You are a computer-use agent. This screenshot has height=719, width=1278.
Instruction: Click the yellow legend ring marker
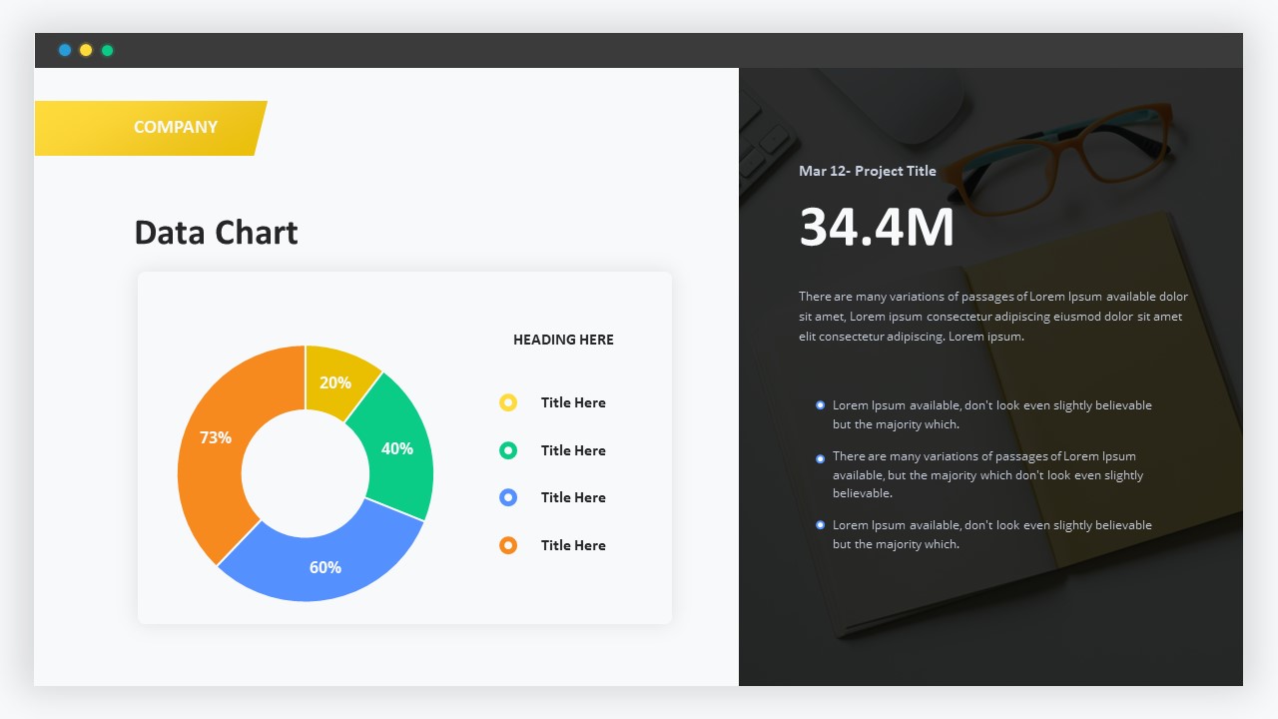508,402
